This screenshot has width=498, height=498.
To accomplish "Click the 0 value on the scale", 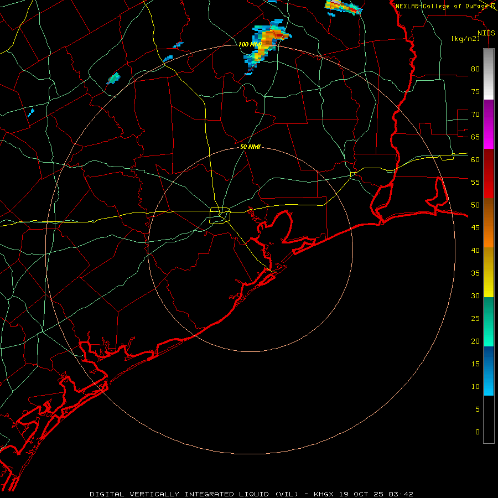I will click(478, 432).
